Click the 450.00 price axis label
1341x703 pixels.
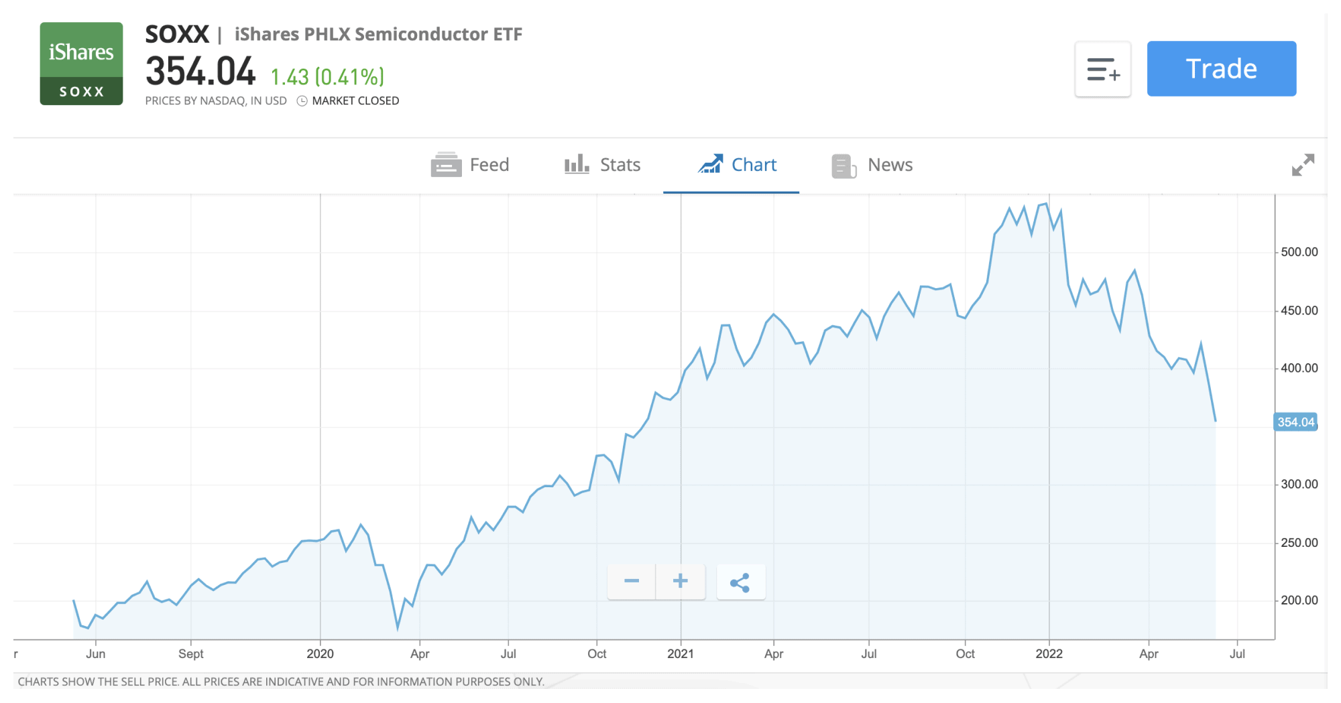1299,311
